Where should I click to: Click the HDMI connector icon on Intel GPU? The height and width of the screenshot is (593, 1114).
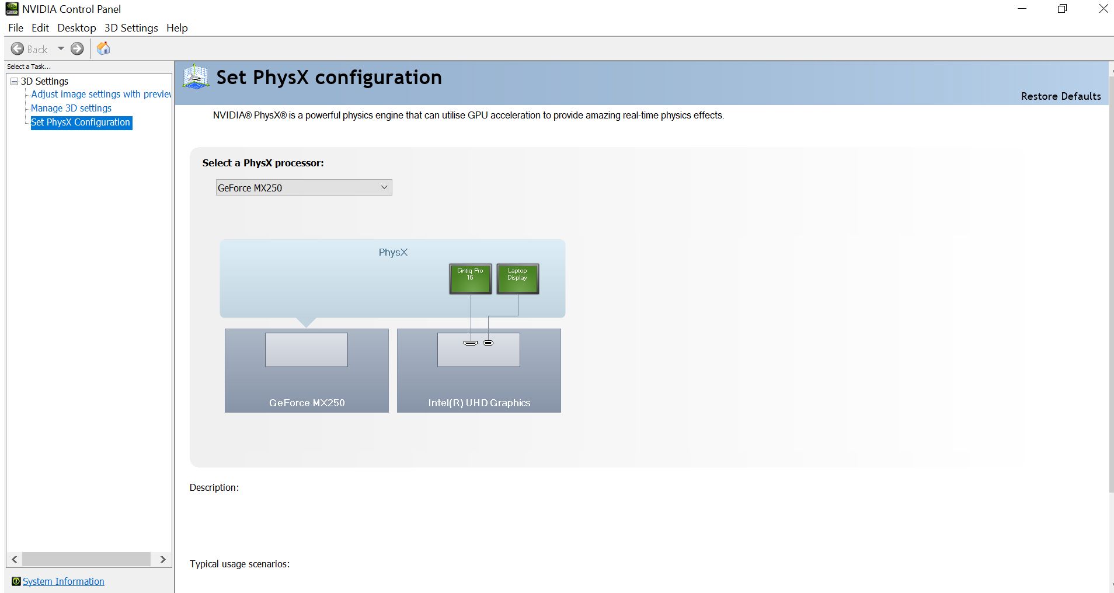click(x=471, y=343)
